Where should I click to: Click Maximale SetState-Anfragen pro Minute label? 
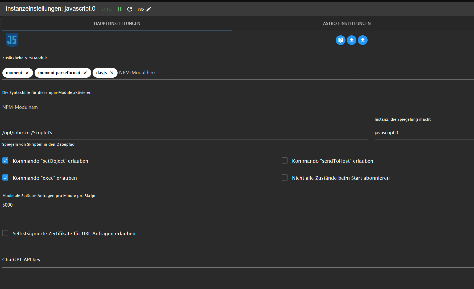(49, 196)
